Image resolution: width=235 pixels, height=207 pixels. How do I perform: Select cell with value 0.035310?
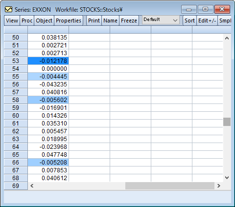48,124
